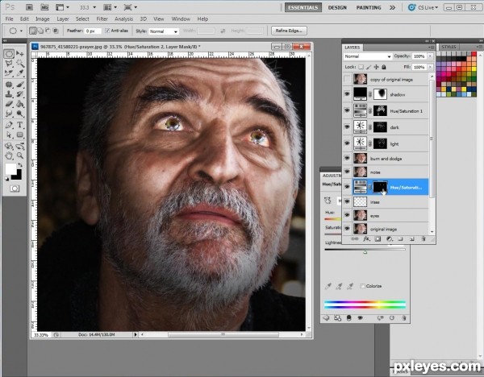Select the Smudge tool
Image resolution: width=484 pixels, height=377 pixels.
click(9, 114)
